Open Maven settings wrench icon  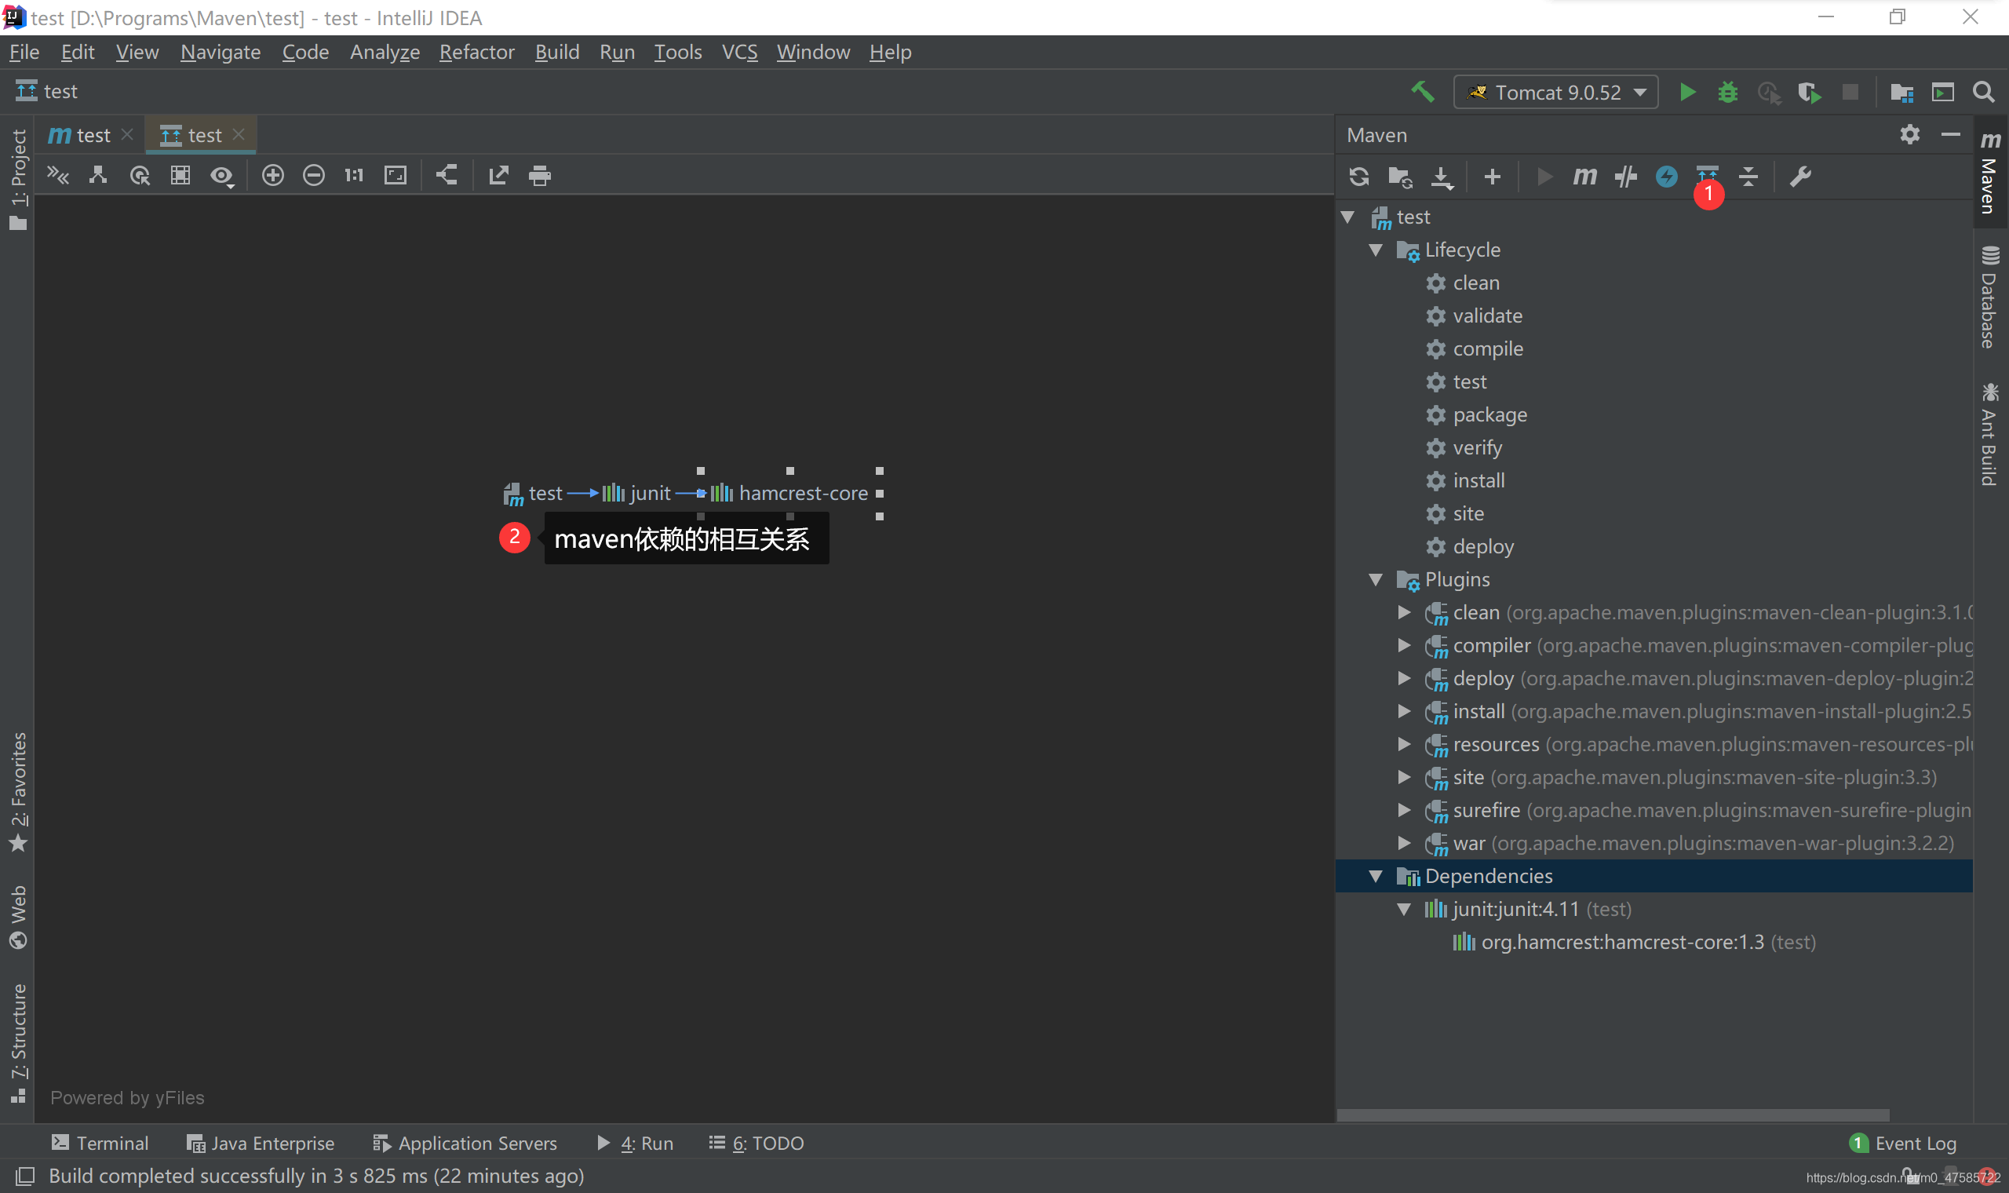(1800, 176)
